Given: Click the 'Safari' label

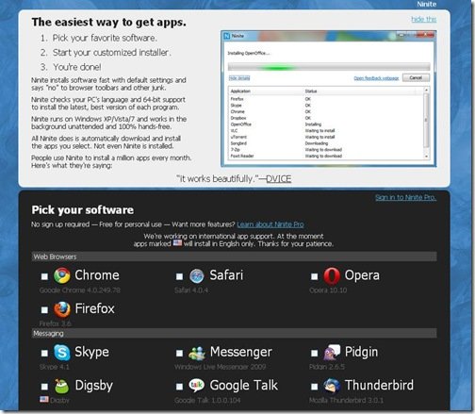Looking at the screenshot, I should (226, 275).
